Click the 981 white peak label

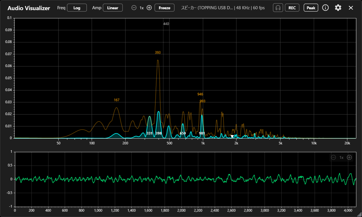tap(202, 133)
